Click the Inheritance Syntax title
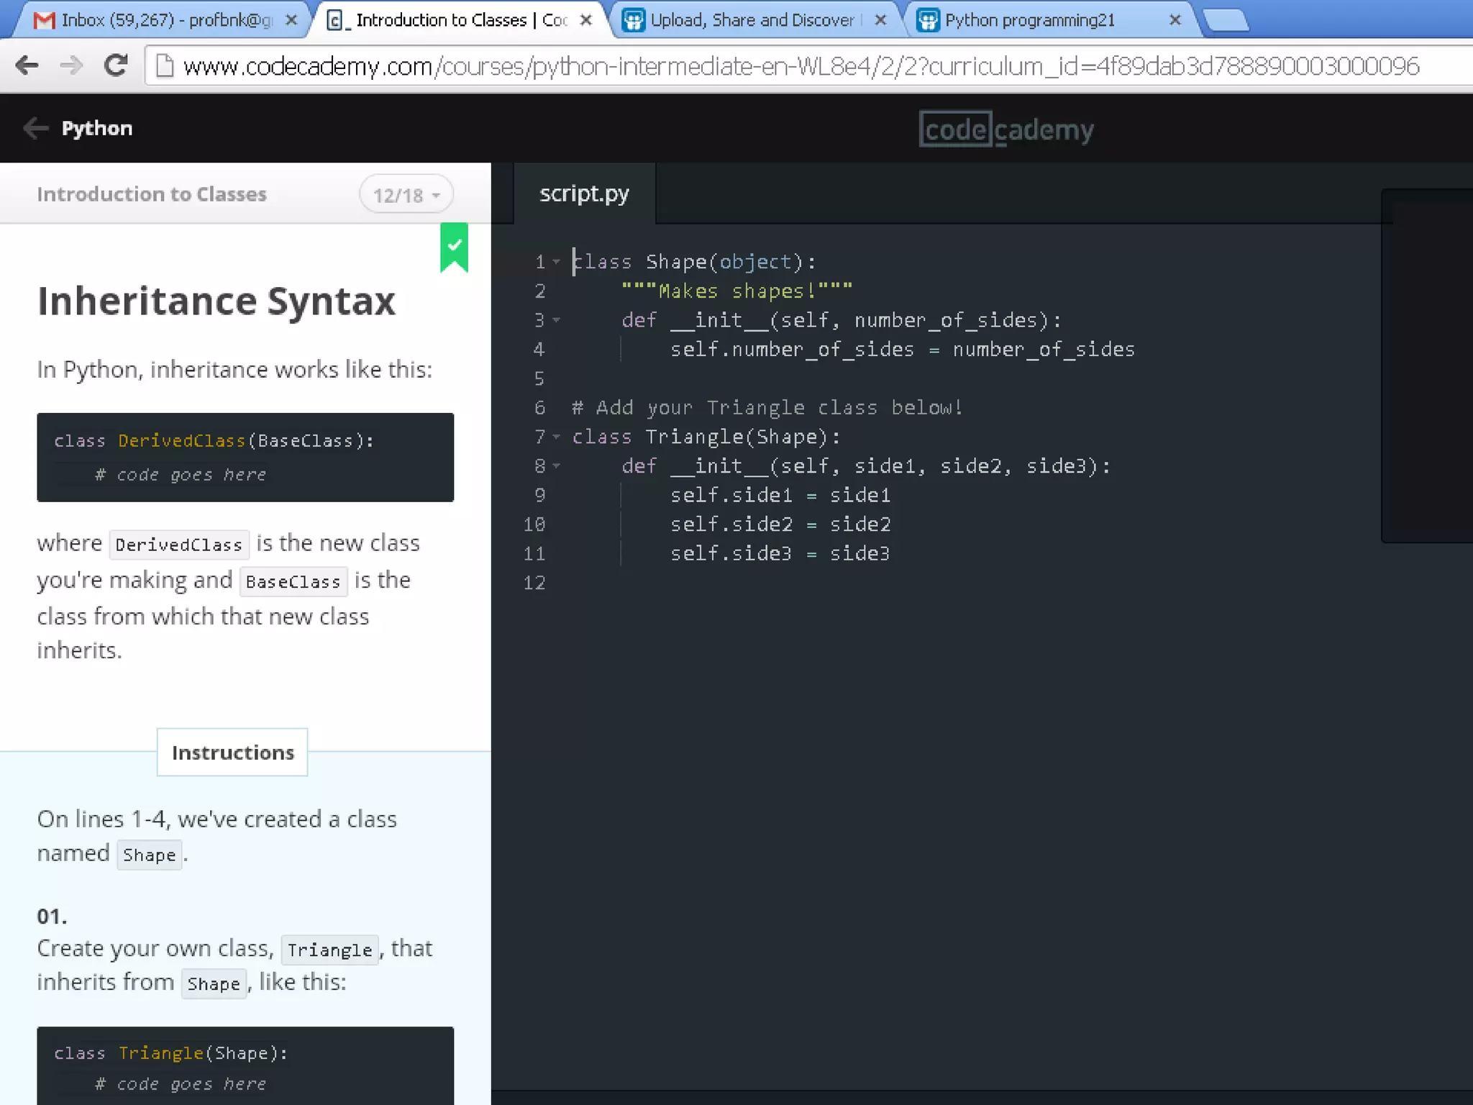Viewport: 1473px width, 1105px height. coord(216,301)
